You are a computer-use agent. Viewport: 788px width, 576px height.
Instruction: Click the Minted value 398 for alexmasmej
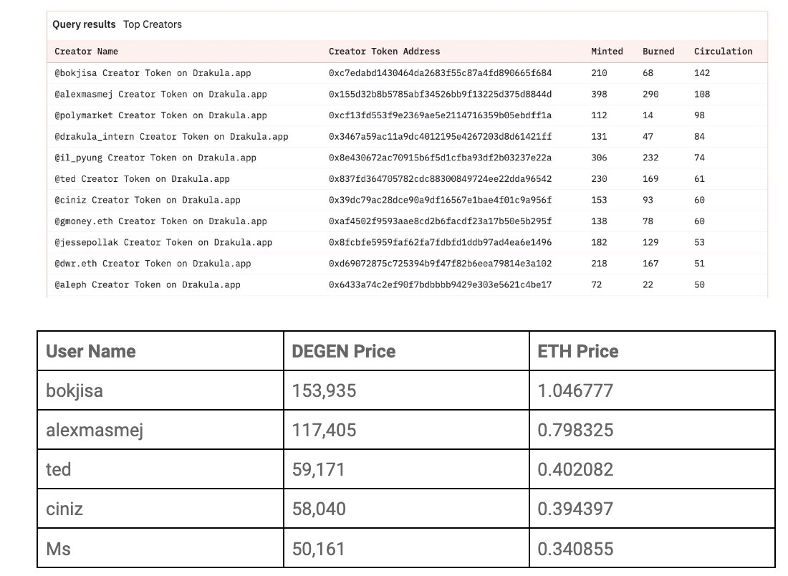point(599,94)
